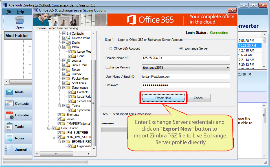270x167 pixels.
Task: Select the Views folder icon
Action: [63, 119]
